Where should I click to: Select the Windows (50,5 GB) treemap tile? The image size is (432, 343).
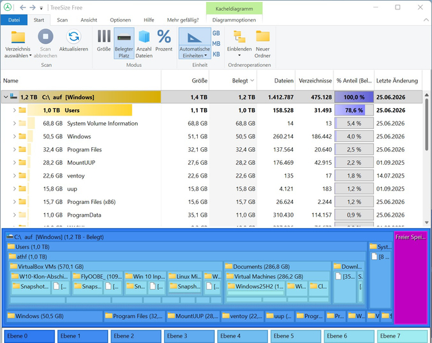[55, 316]
